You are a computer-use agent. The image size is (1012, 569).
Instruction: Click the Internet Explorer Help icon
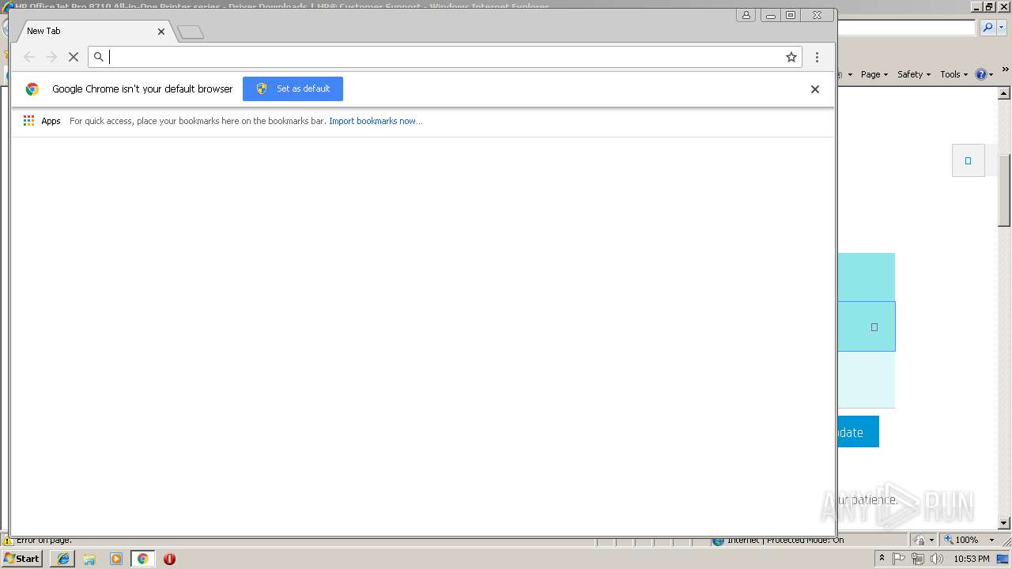pos(980,74)
